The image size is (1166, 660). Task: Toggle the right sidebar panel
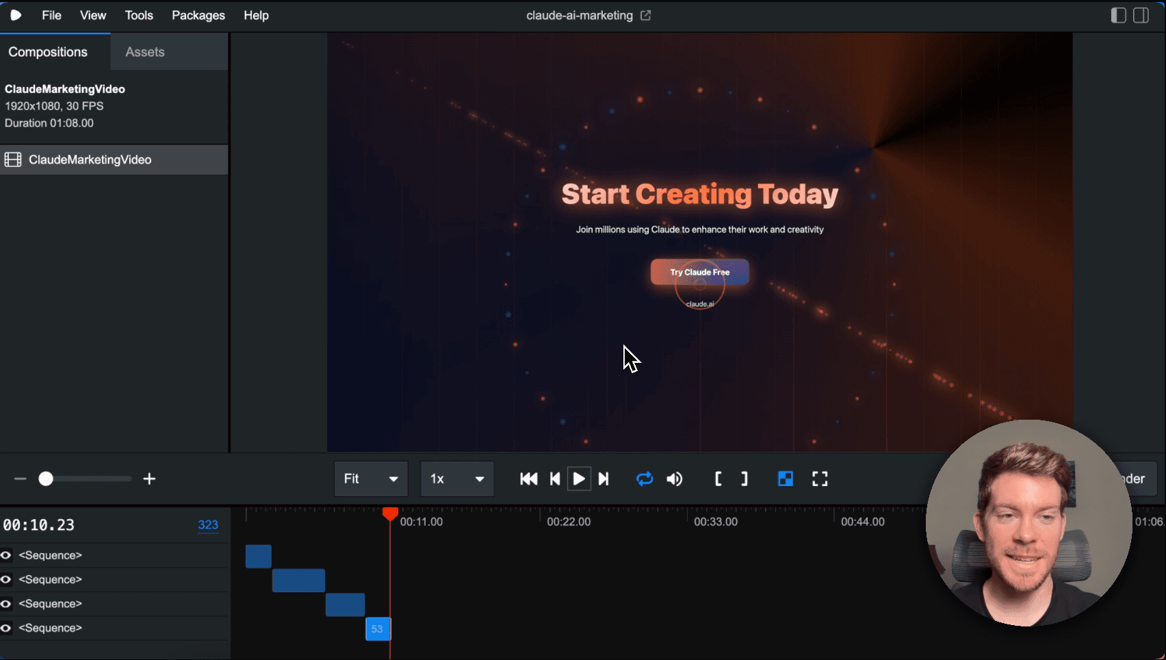pos(1141,15)
